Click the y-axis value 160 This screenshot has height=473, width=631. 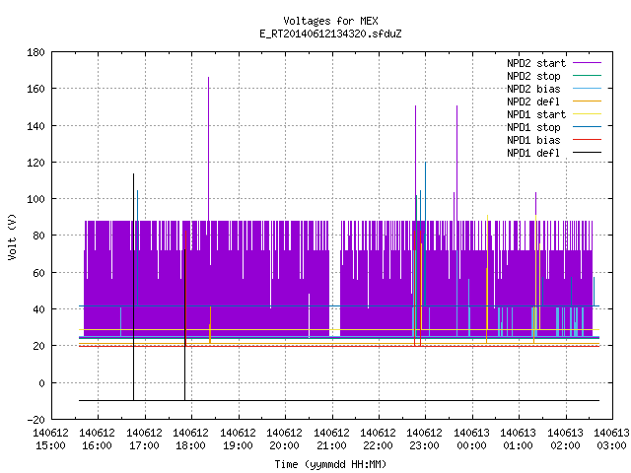point(35,89)
